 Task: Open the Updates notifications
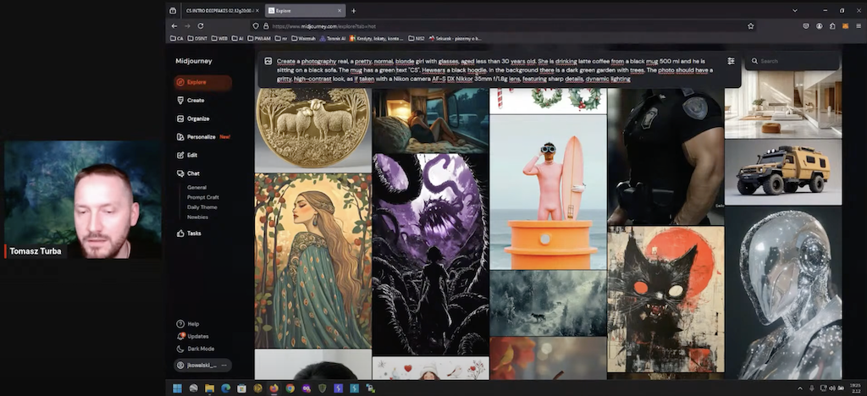tap(197, 336)
